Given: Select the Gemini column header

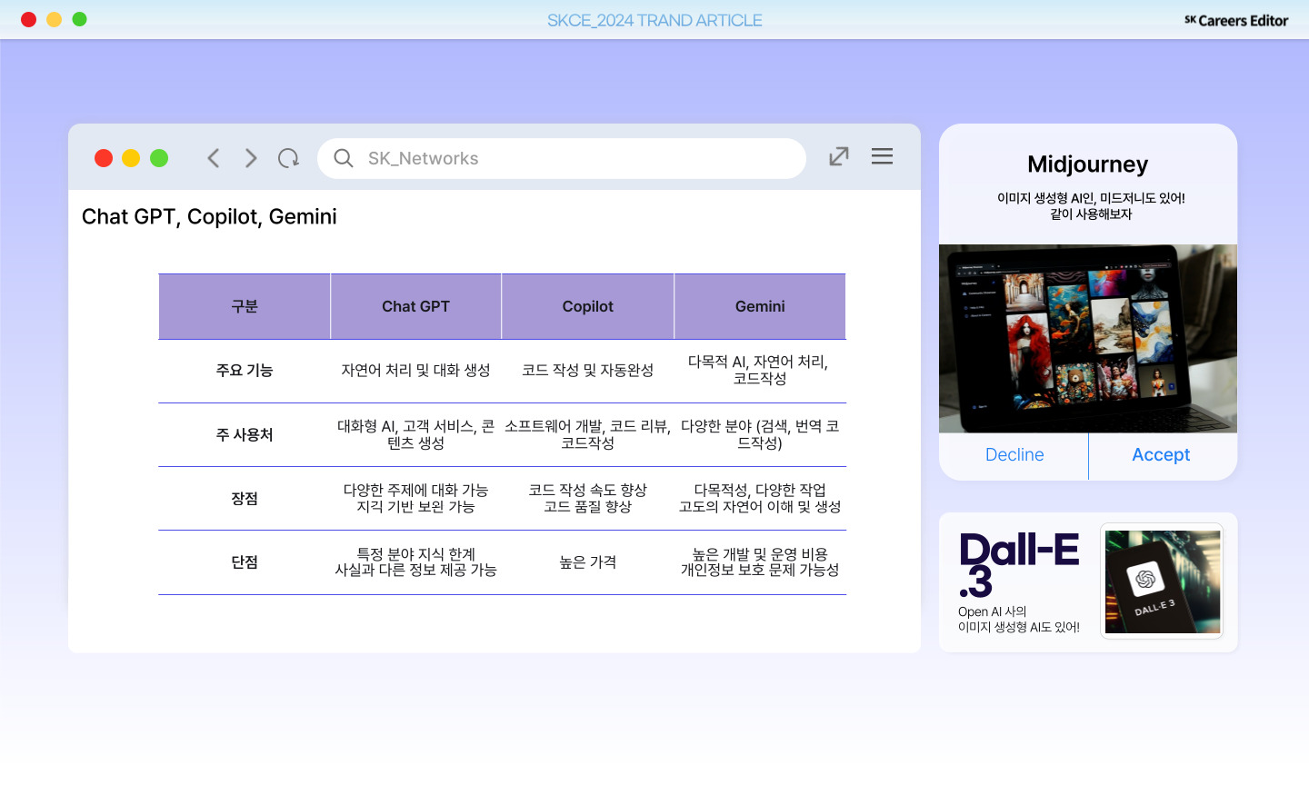Looking at the screenshot, I should tap(760, 307).
